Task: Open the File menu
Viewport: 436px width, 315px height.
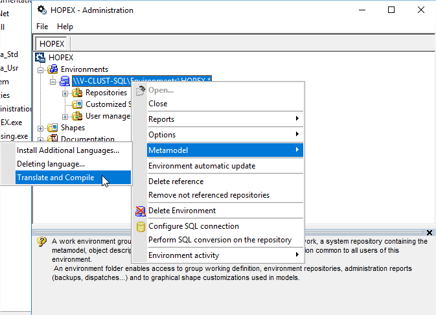Action: [42, 27]
